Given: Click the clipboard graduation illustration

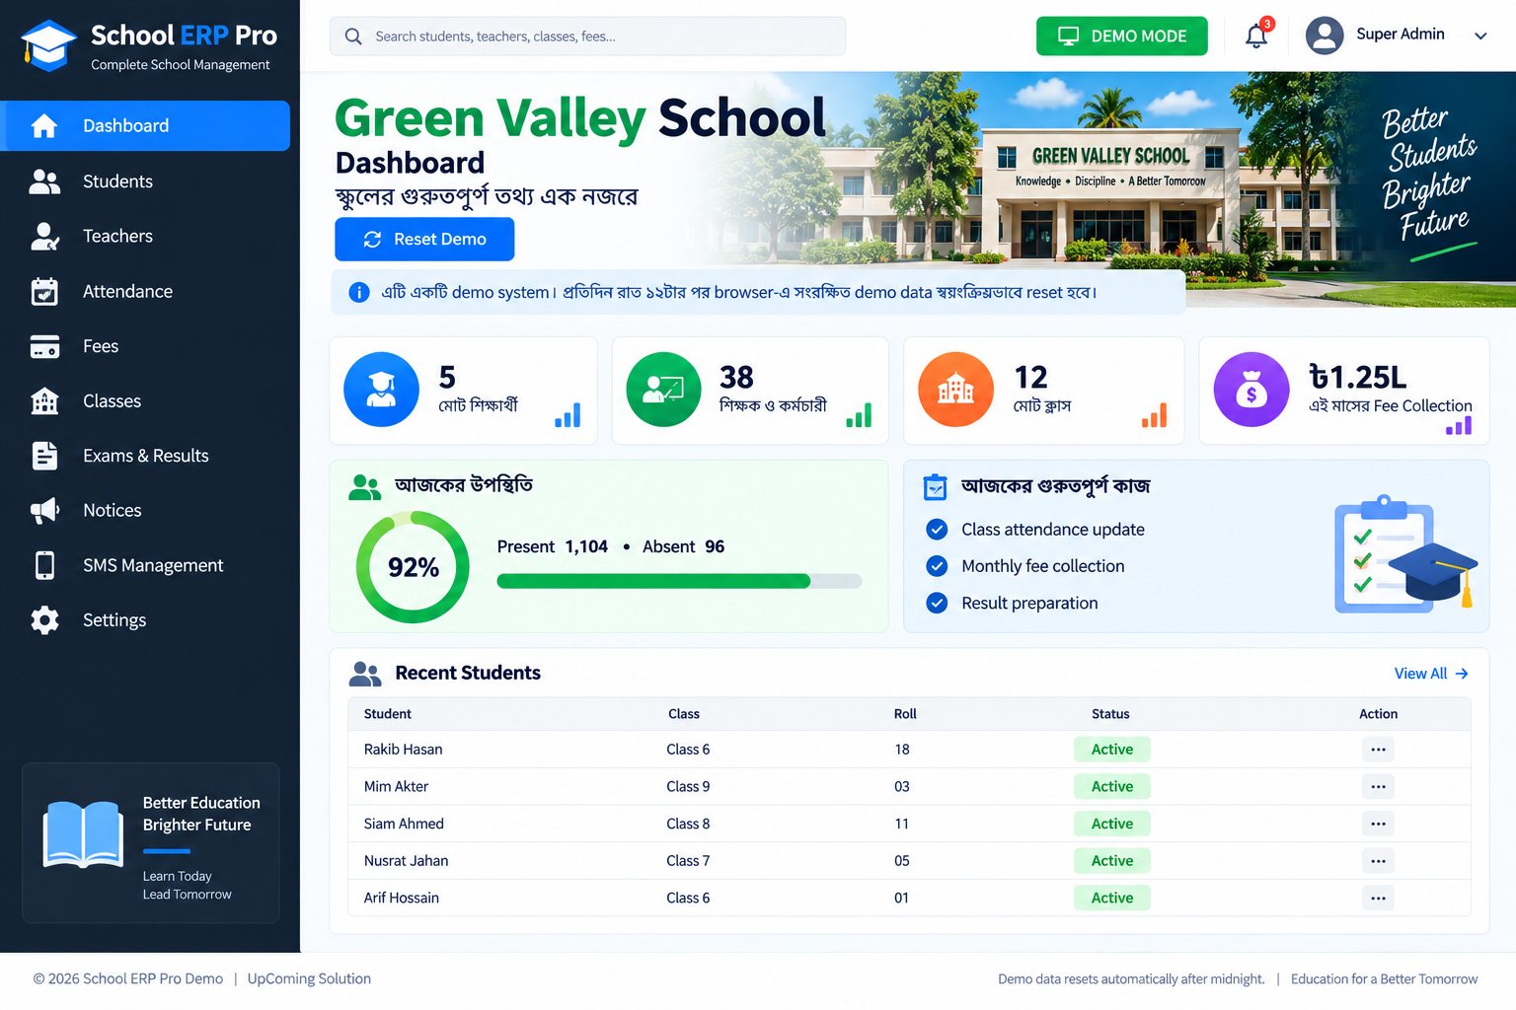Looking at the screenshot, I should (x=1404, y=553).
